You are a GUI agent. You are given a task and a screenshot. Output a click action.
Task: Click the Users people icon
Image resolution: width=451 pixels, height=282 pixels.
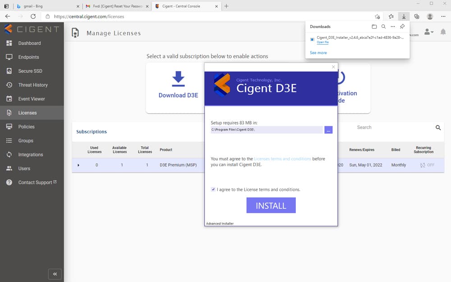9,168
